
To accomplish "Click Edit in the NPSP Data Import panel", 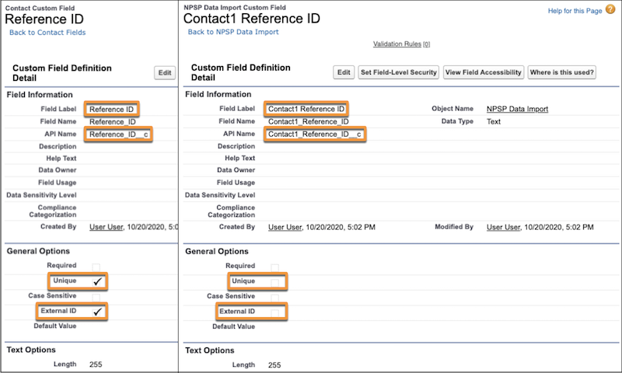I will point(344,72).
